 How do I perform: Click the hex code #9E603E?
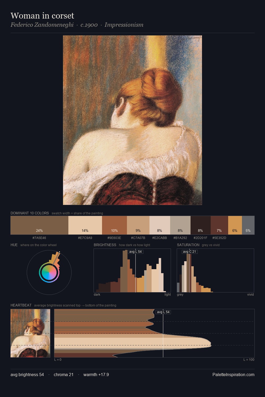click(x=114, y=238)
